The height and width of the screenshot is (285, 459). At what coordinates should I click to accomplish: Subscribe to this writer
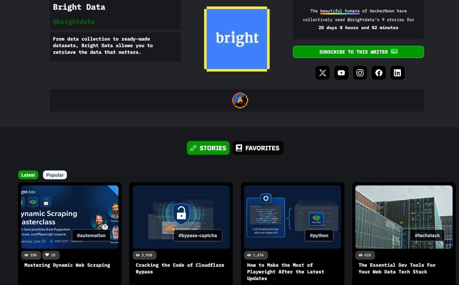[358, 52]
